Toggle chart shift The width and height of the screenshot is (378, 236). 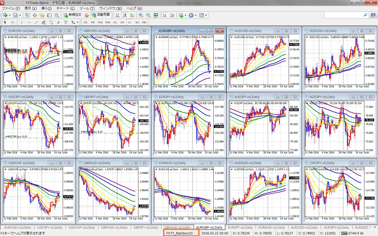172,15
